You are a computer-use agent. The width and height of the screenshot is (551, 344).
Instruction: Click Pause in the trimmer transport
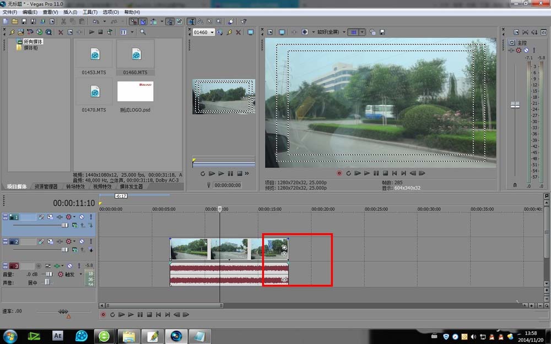pyautogui.click(x=230, y=173)
